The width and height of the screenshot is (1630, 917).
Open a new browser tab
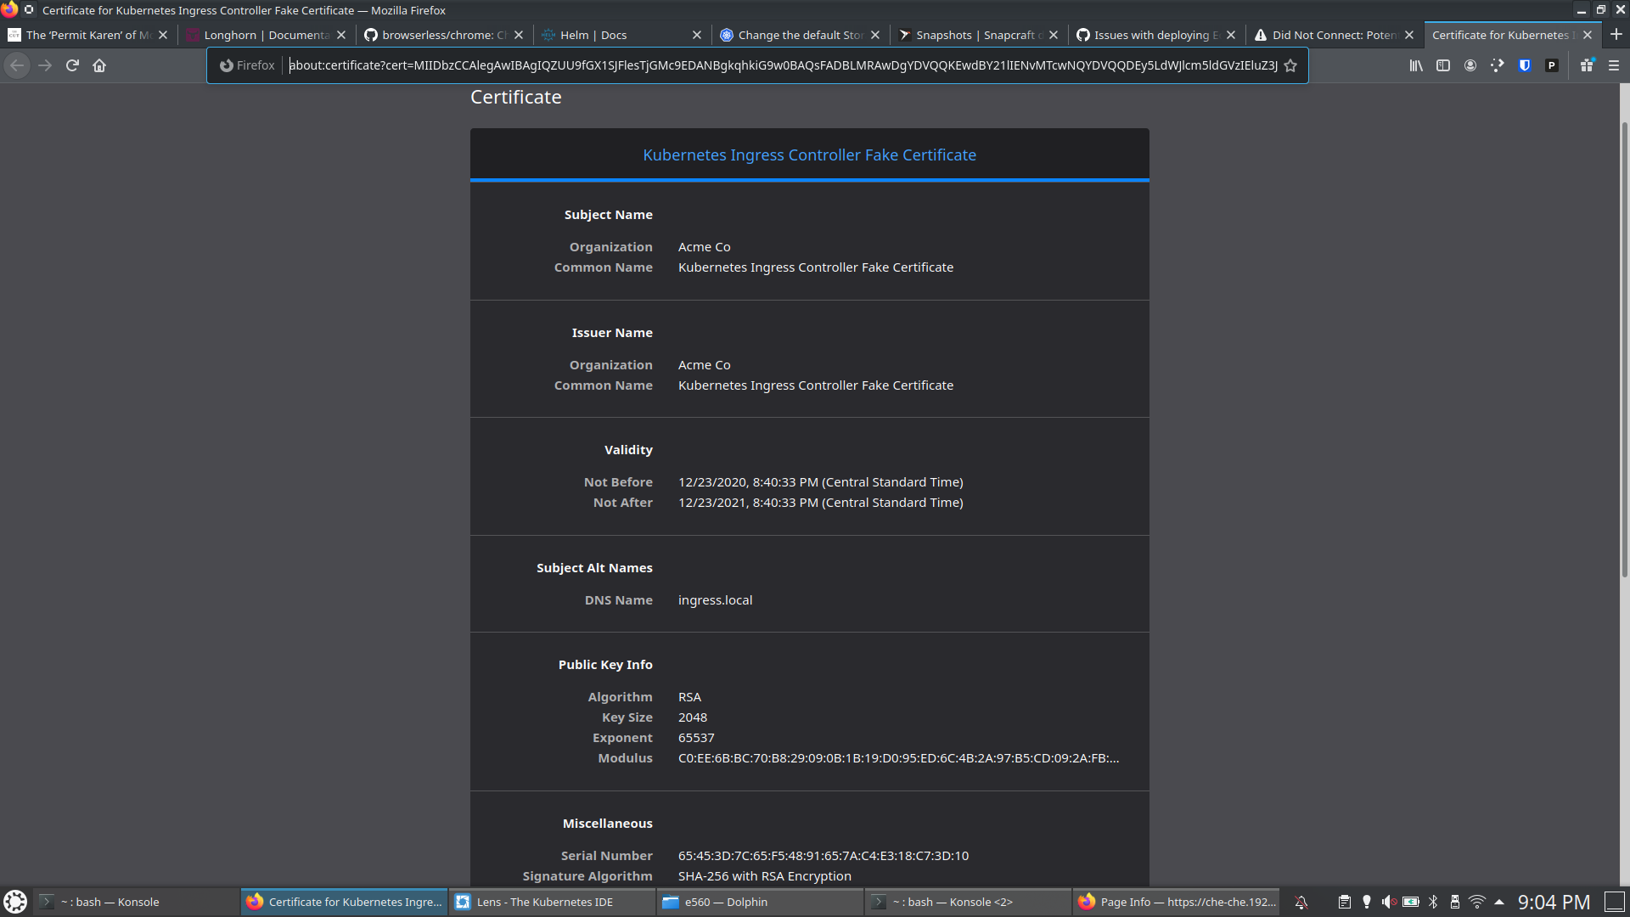[1618, 35]
